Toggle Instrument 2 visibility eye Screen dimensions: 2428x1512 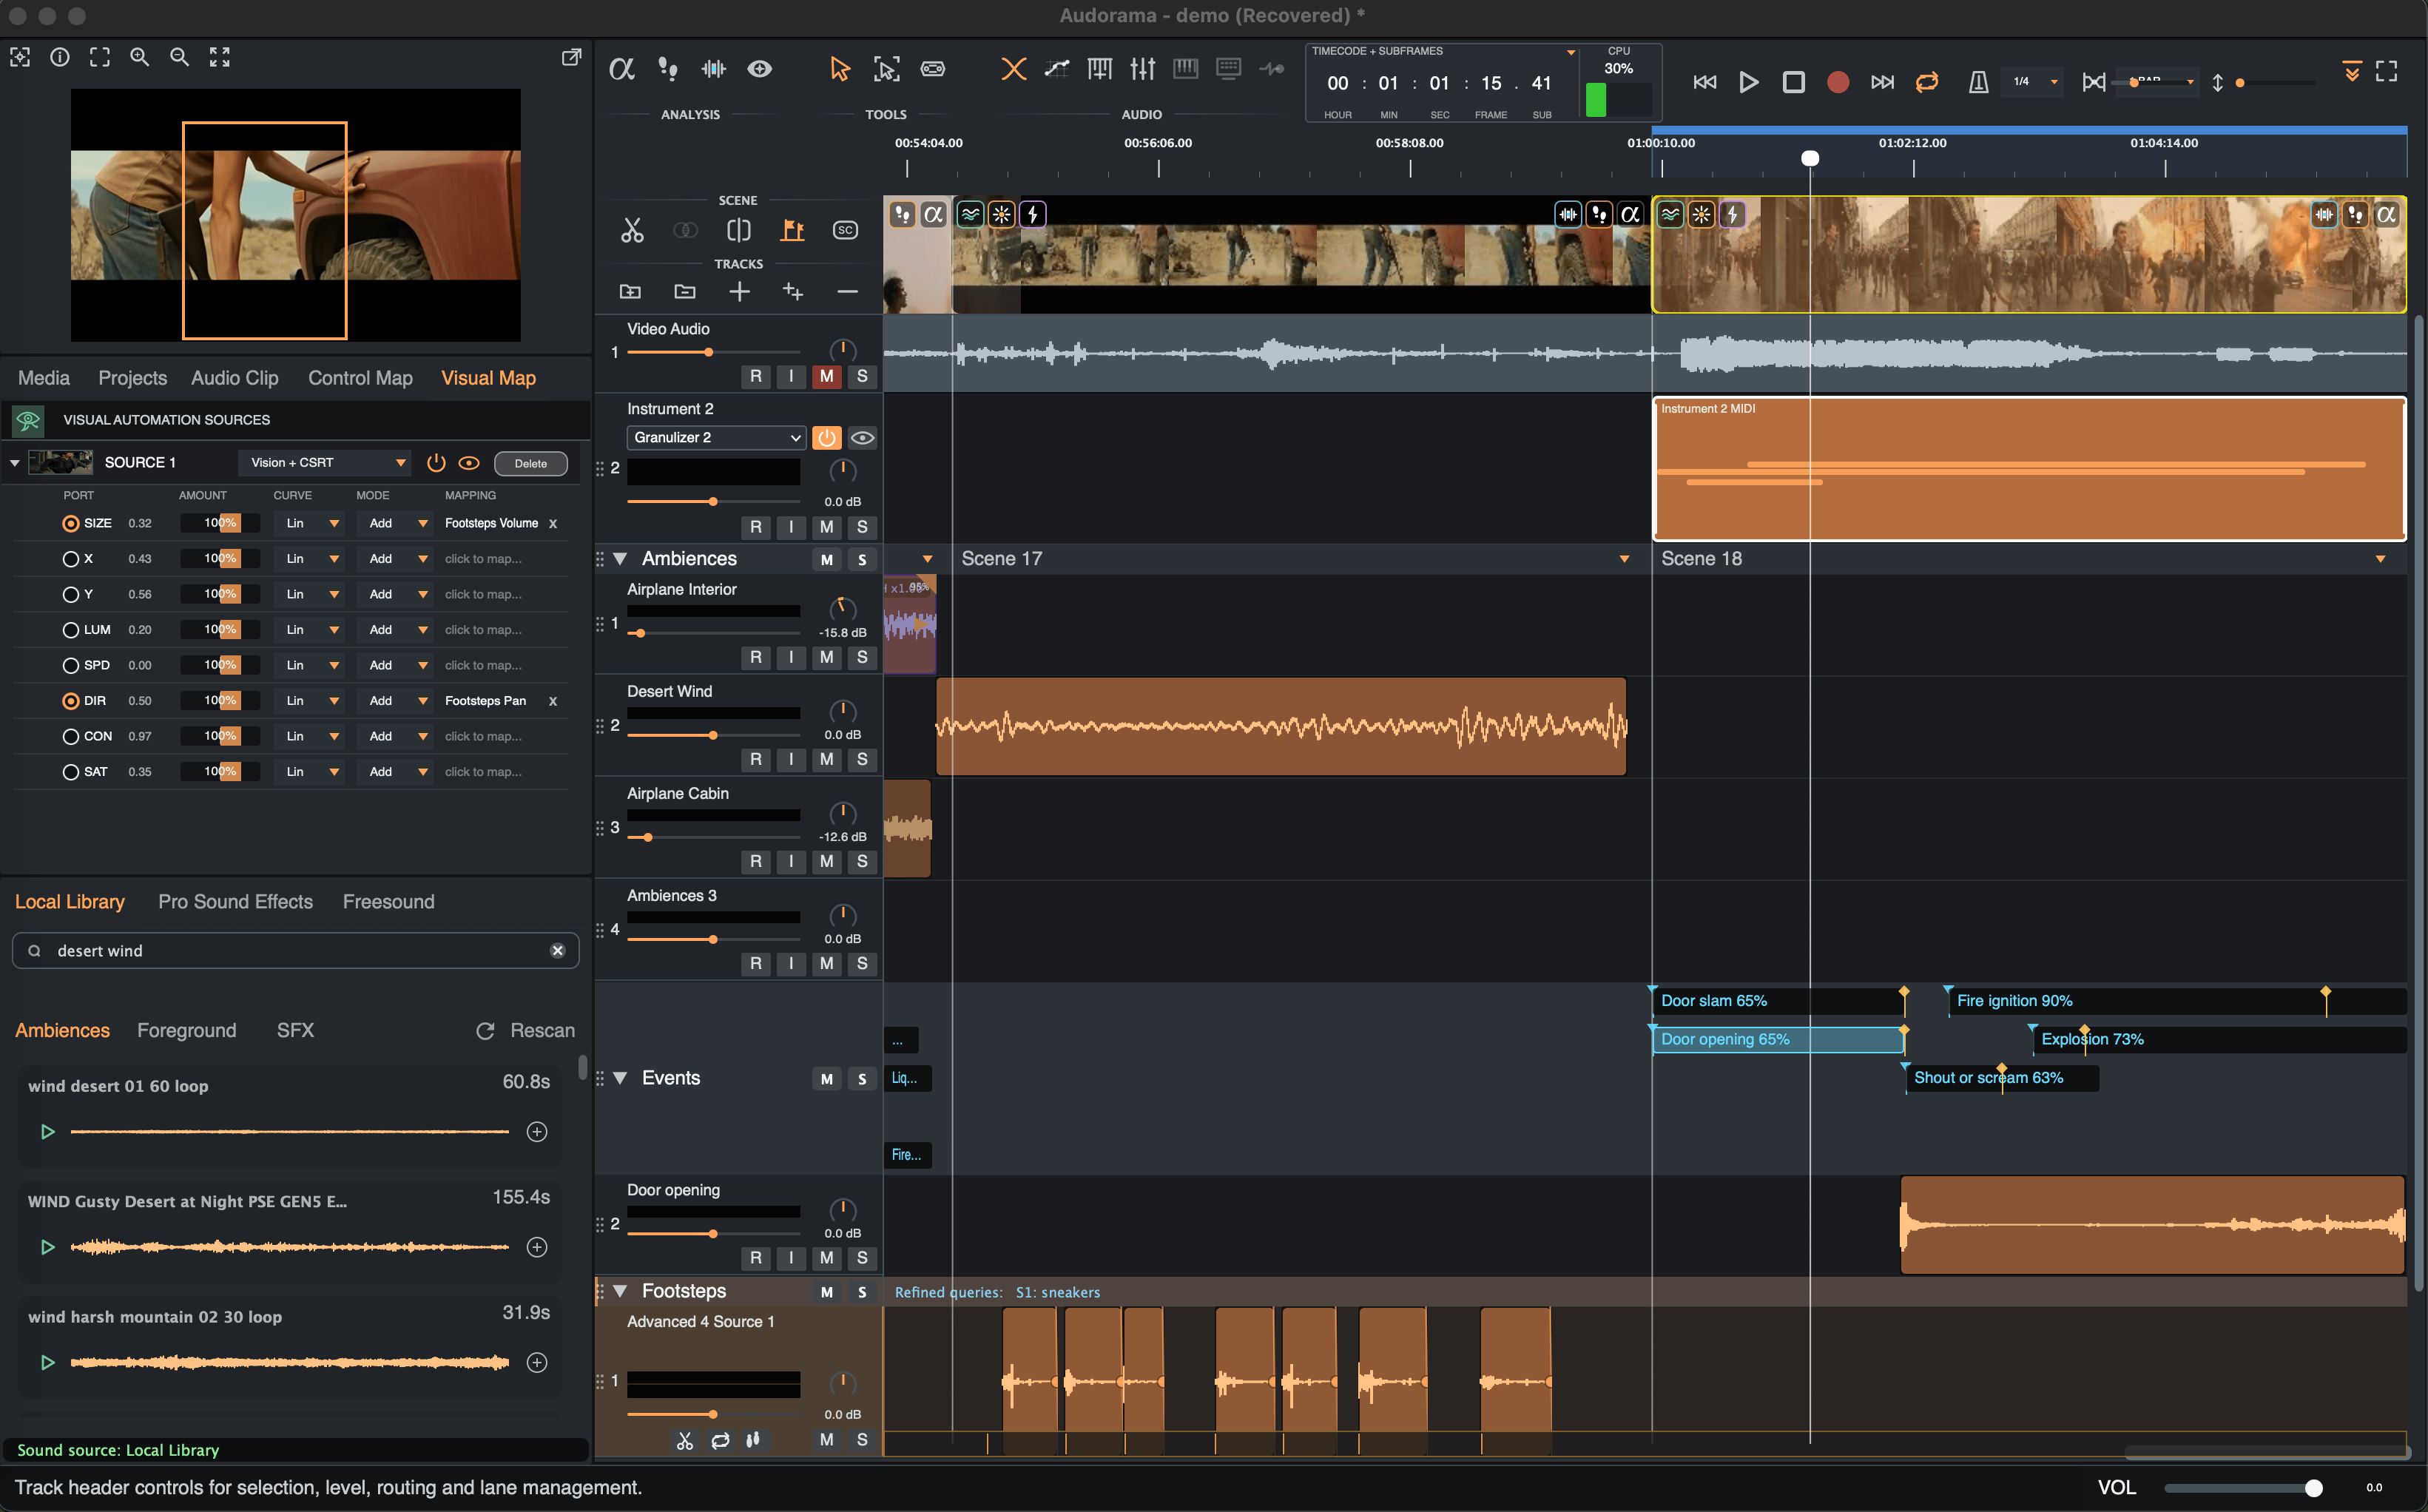(862, 437)
